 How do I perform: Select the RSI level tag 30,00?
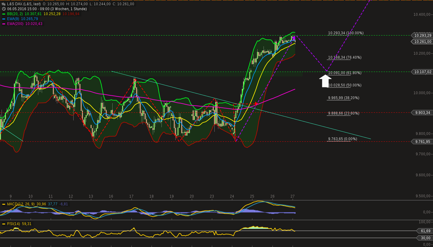425,238
